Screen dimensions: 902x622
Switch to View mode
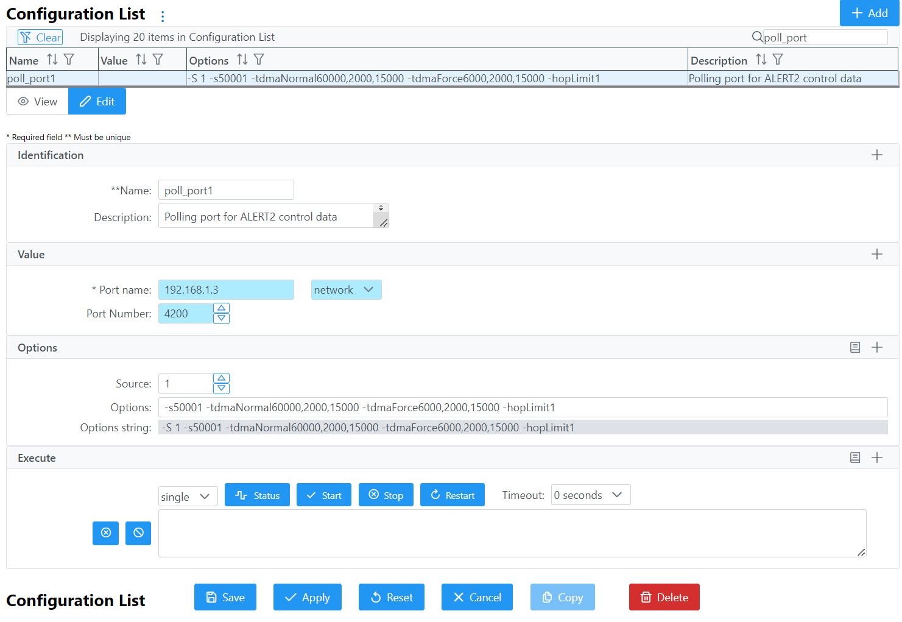[x=38, y=102]
